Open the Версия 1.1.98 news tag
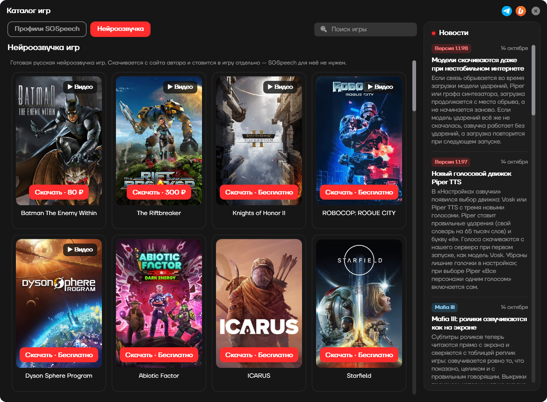This screenshot has height=402, width=547. pyautogui.click(x=451, y=48)
